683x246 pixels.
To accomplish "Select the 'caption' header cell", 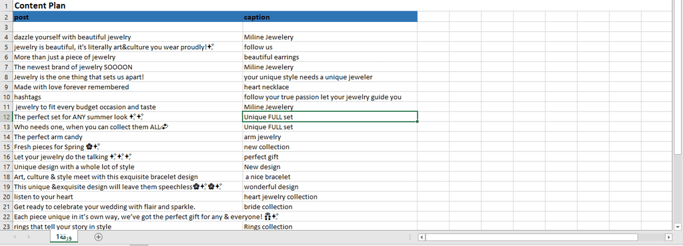I will coord(329,17).
